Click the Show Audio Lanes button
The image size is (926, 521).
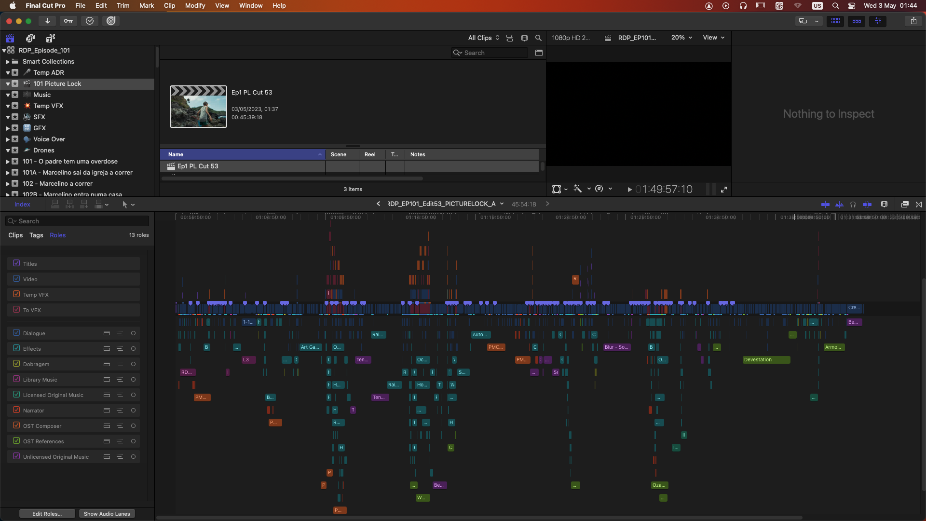coord(107,514)
